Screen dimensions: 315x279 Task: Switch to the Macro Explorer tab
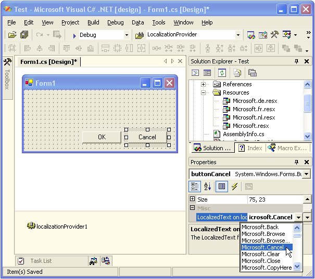click(x=288, y=148)
